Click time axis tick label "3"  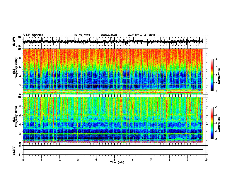[78, 160]
